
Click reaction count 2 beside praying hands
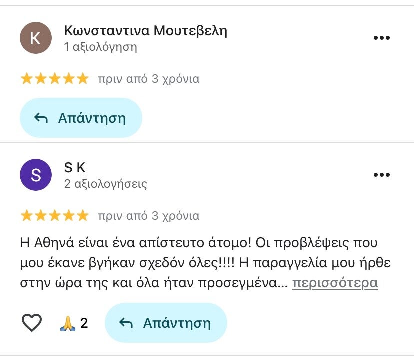tap(84, 323)
